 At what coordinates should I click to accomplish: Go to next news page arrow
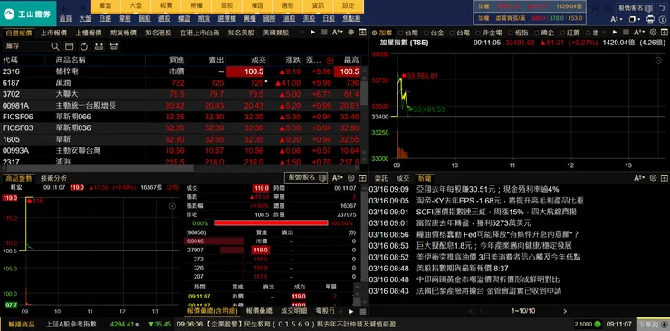pyautogui.click(x=565, y=311)
